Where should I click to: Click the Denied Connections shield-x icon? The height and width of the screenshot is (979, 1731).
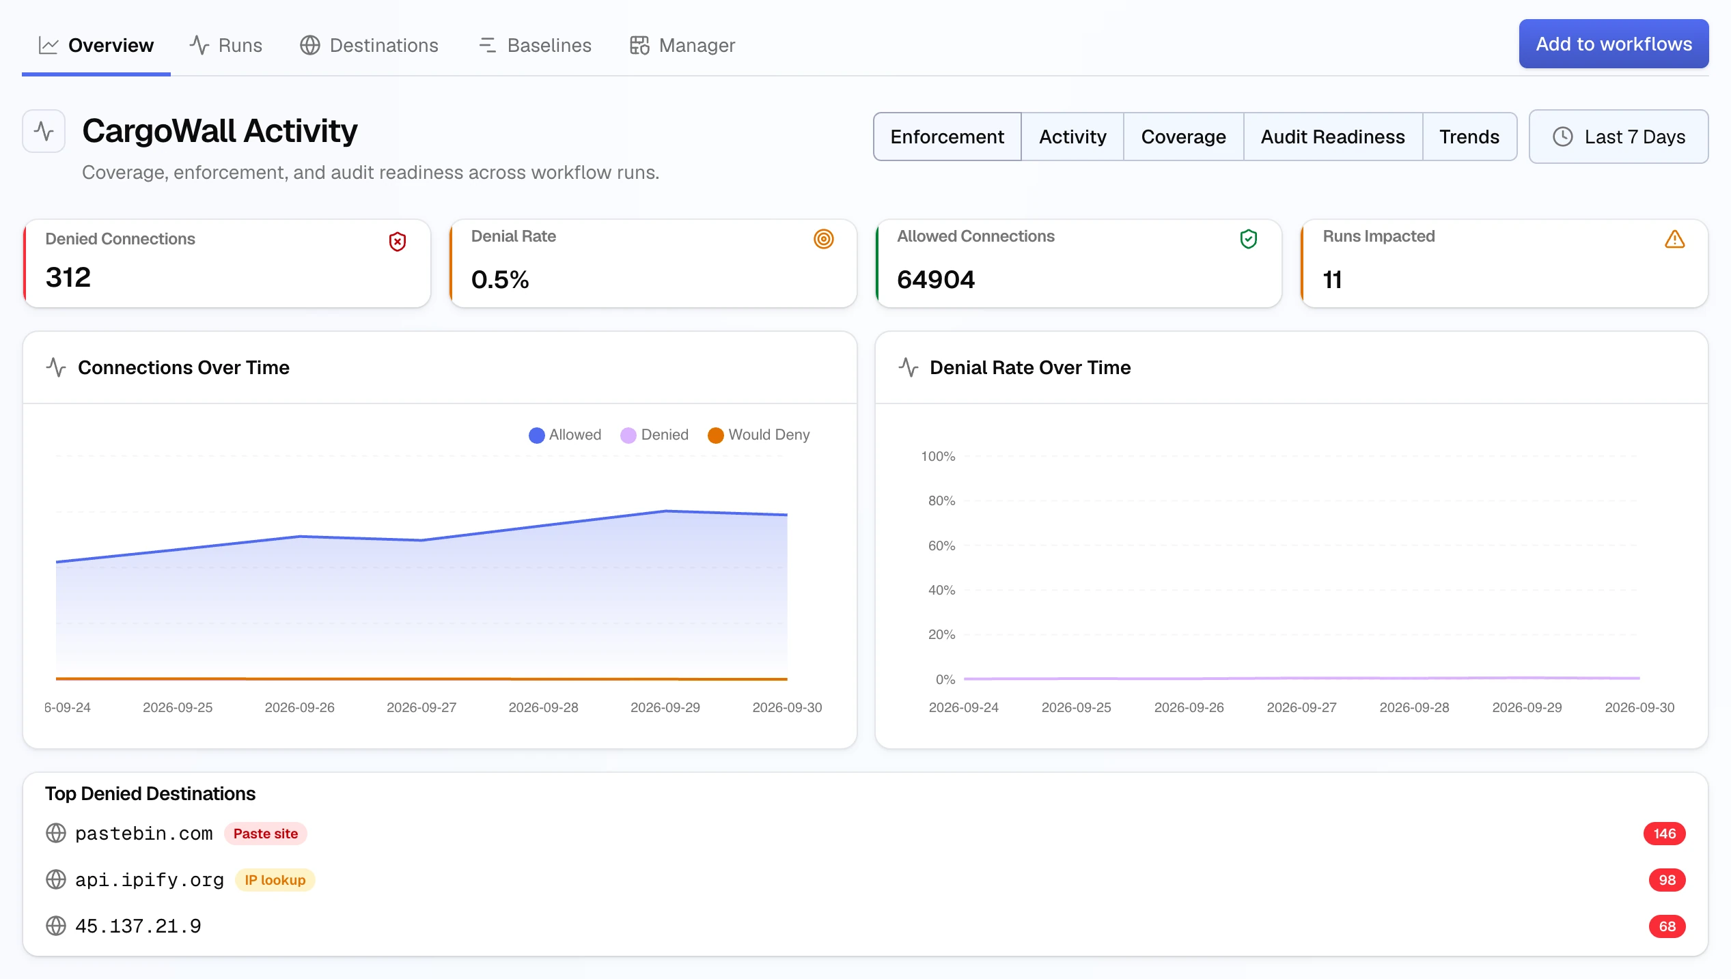click(398, 242)
